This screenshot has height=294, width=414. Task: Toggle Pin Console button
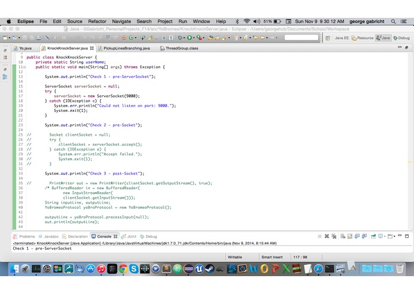[x=373, y=236]
